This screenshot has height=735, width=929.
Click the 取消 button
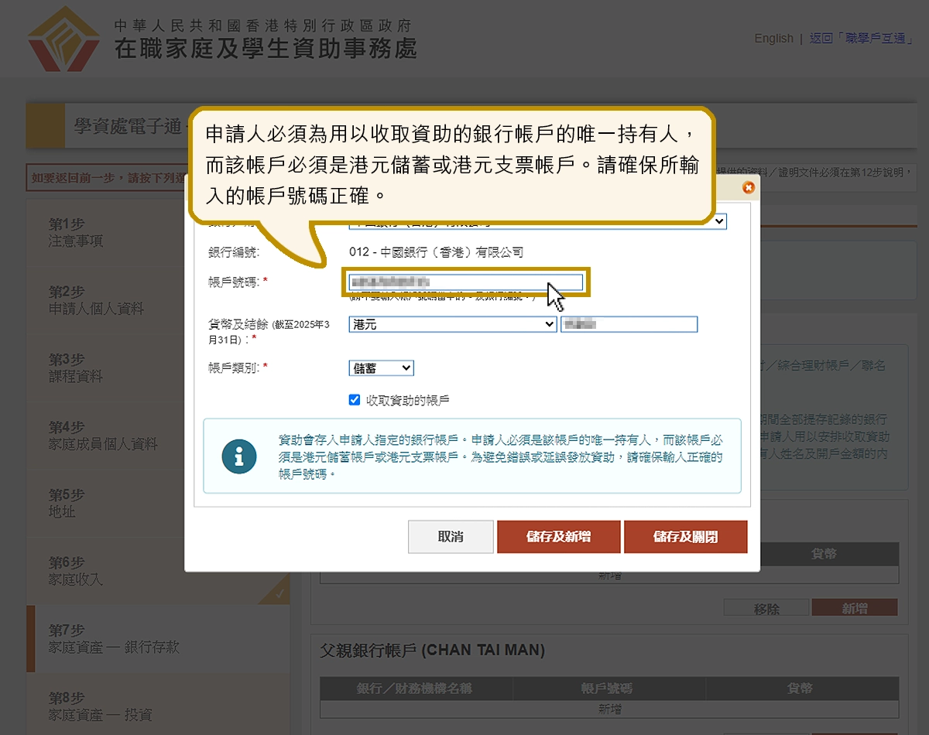[450, 536]
